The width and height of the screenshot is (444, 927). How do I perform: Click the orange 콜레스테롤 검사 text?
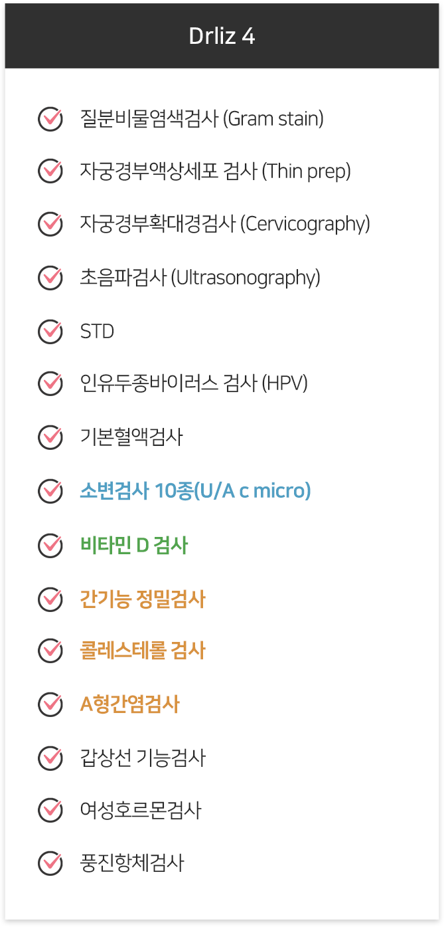click(143, 651)
